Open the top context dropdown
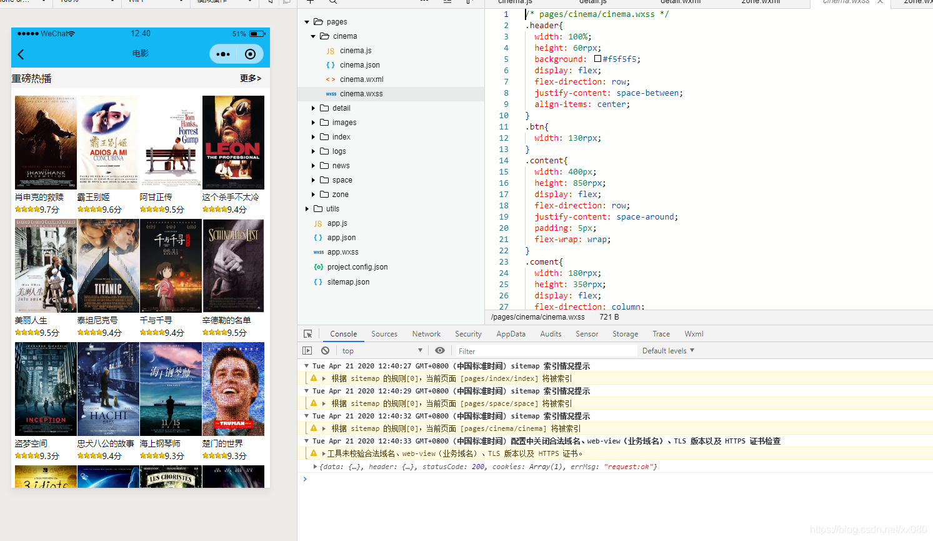 [382, 351]
